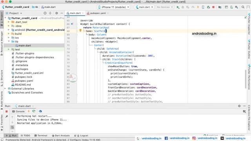Run main.dart with the green Run button
This screenshot has height=141, width=251.
(x=178, y=7)
